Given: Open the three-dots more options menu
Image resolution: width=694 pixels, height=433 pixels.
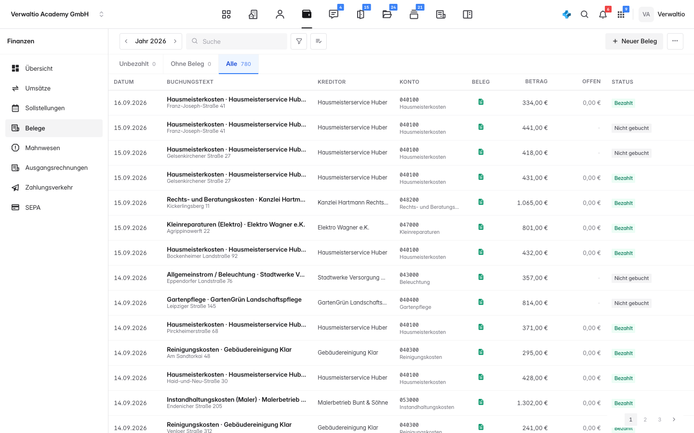Looking at the screenshot, I should click(x=675, y=41).
